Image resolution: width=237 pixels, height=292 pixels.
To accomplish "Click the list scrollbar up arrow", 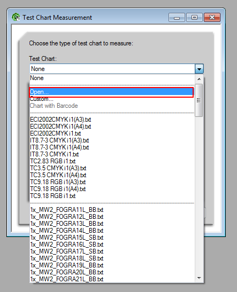I will [199, 79].
